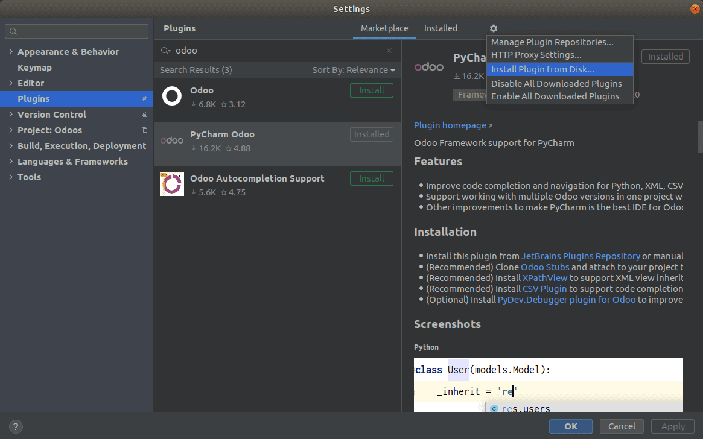Clear the plugin search field with X
This screenshot has height=439, width=703.
pyautogui.click(x=389, y=51)
